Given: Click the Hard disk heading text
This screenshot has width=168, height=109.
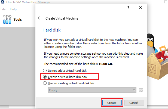Looking at the screenshot, I should pyautogui.click(x=51, y=30).
